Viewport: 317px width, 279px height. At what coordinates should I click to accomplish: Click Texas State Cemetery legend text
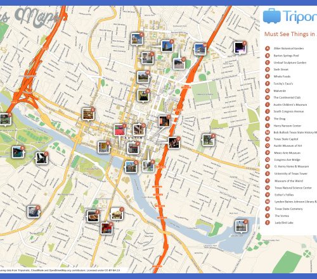coord(288,209)
